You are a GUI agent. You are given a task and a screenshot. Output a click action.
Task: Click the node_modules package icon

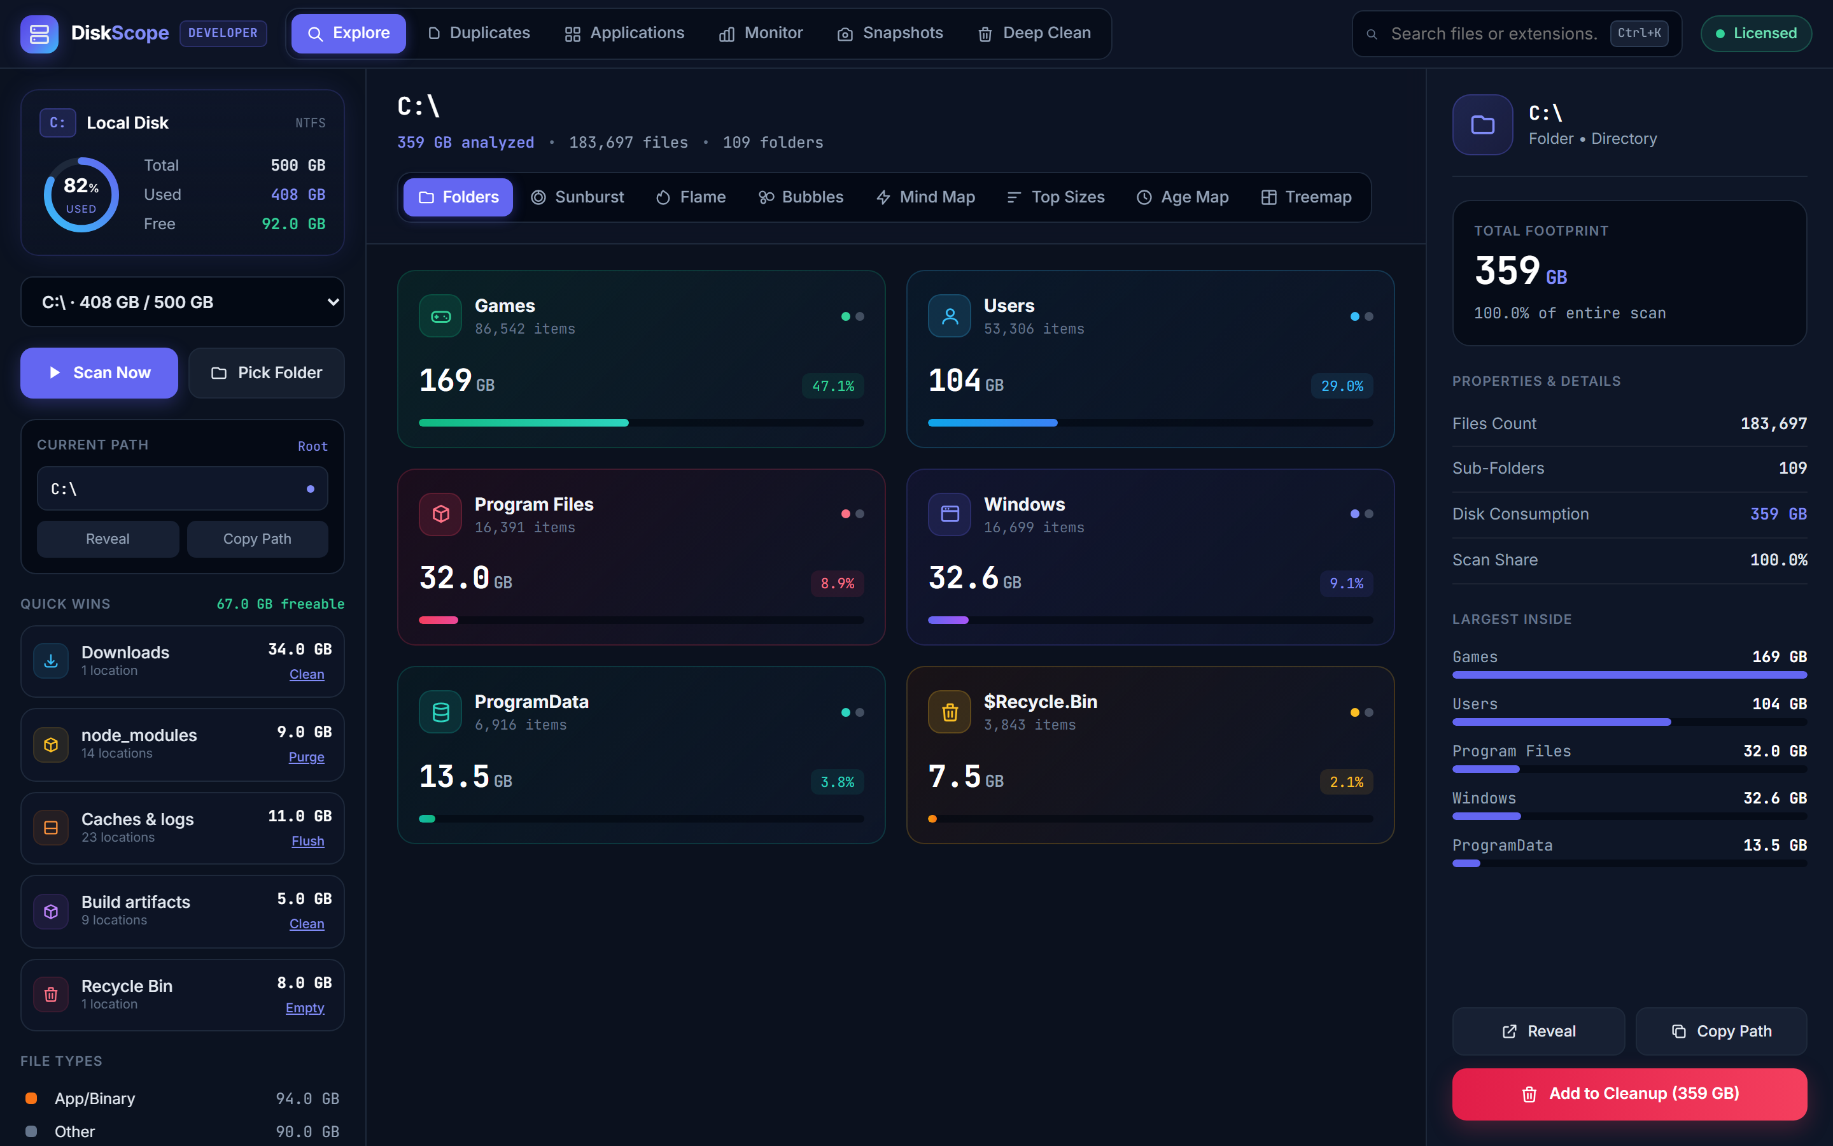pyautogui.click(x=51, y=744)
